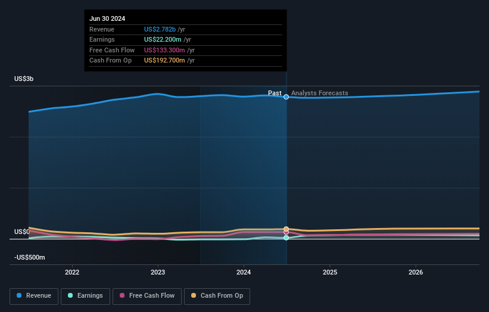
Task: Click the Earnings row label in tooltip
Action: [x=102, y=39]
